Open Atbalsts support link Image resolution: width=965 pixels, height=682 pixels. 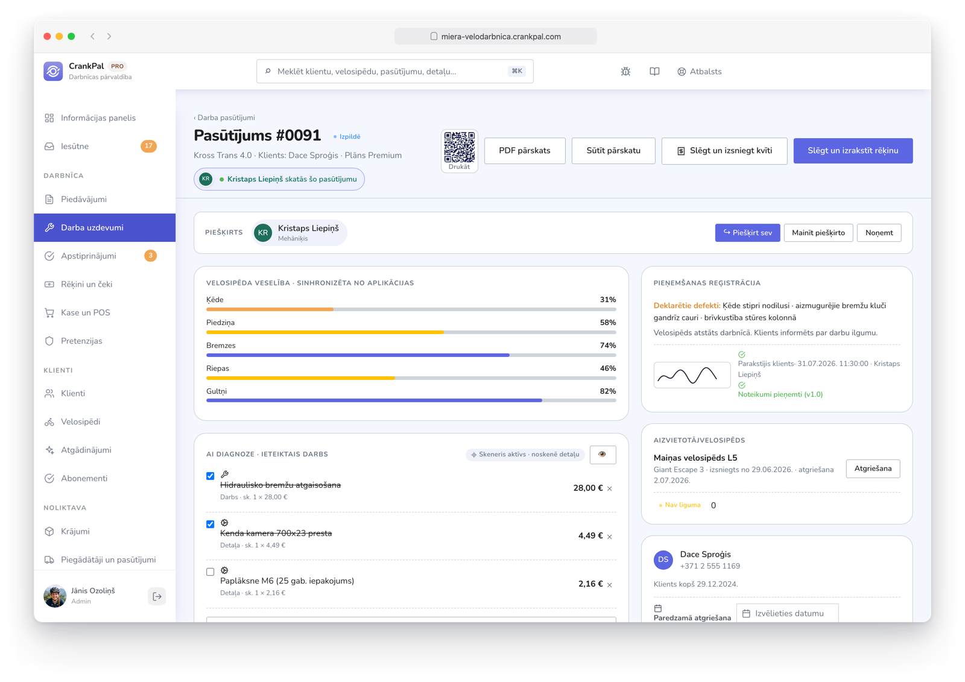click(x=699, y=71)
